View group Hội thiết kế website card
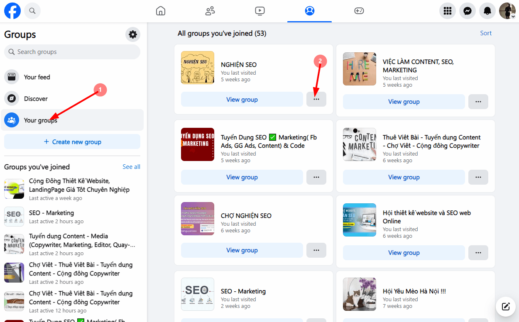Image resolution: width=519 pixels, height=322 pixels. coord(404,253)
